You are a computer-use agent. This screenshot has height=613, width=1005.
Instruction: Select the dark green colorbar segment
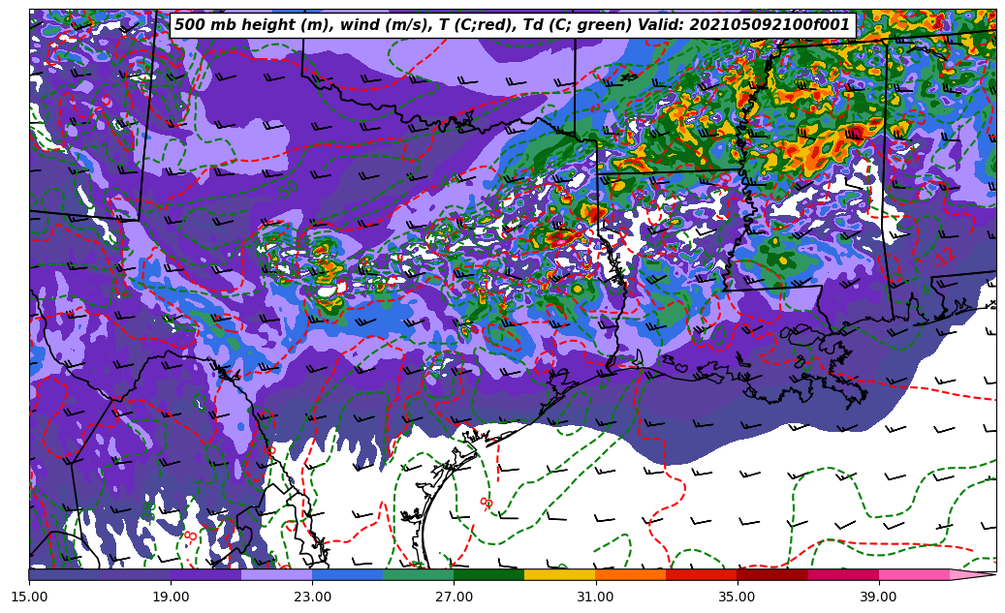[x=489, y=574]
